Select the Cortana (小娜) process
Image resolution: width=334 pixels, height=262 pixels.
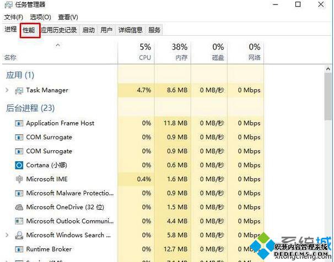pos(47,165)
